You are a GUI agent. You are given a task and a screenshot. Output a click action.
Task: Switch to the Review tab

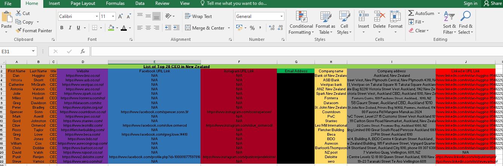162,3
